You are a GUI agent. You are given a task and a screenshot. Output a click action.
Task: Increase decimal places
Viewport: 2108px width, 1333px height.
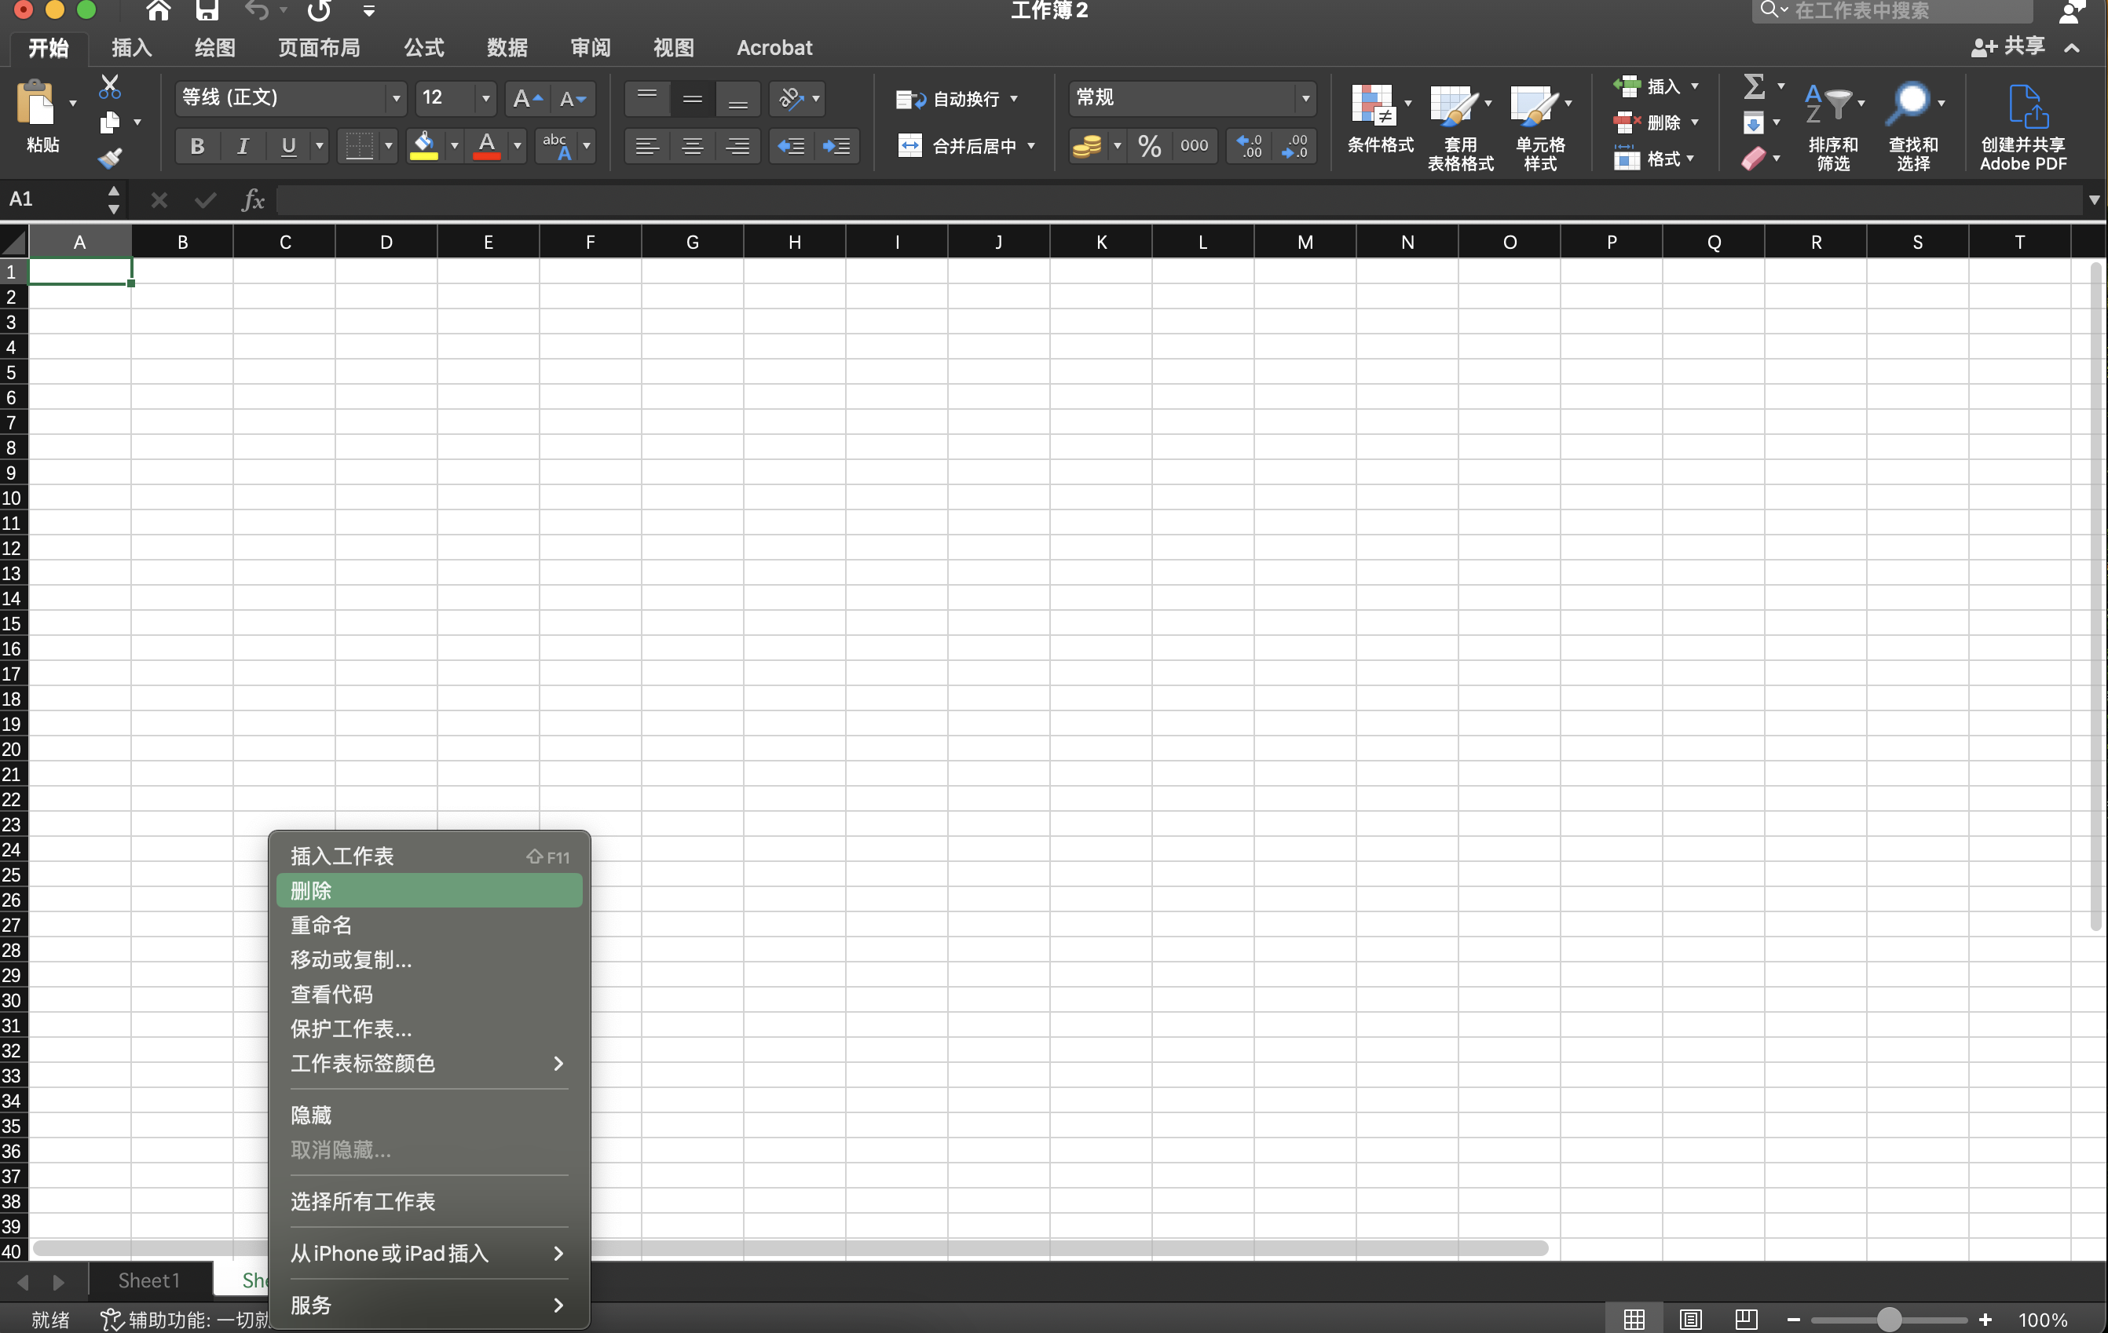(x=1250, y=145)
